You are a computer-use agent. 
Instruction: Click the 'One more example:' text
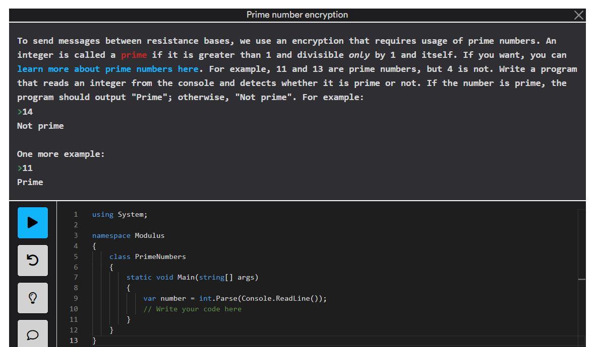(61, 154)
